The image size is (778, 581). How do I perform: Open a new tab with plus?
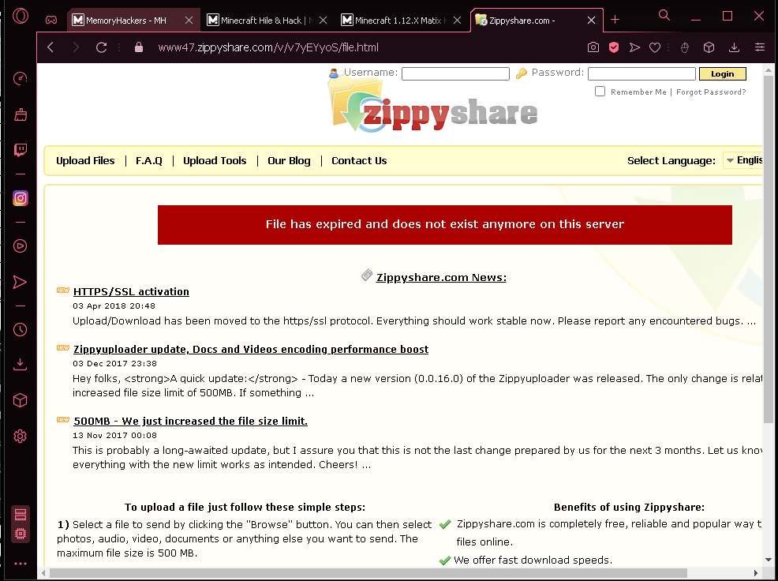615,20
